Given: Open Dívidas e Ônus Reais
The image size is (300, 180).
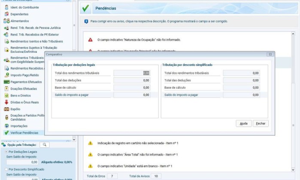Looking at the screenshot, I should [24, 102].
